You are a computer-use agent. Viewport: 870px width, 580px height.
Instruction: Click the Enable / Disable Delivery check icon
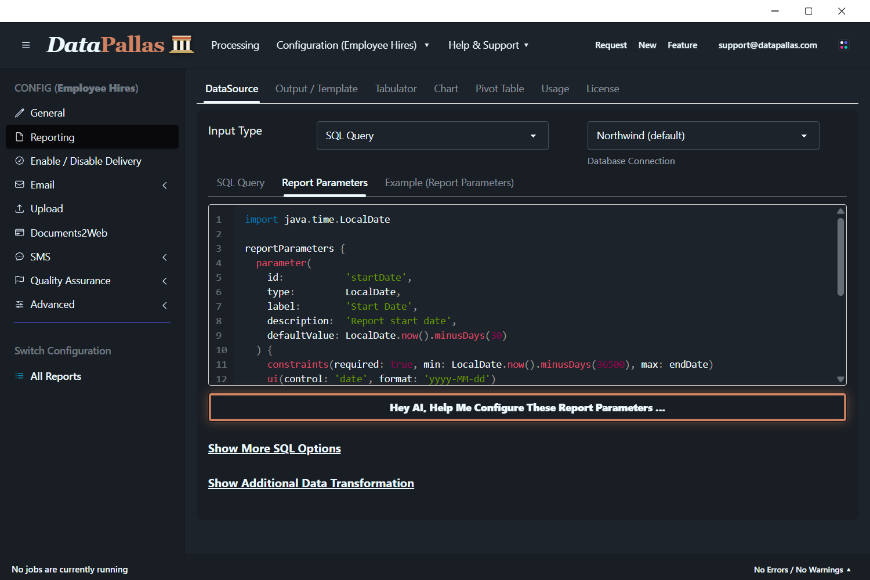click(x=20, y=161)
